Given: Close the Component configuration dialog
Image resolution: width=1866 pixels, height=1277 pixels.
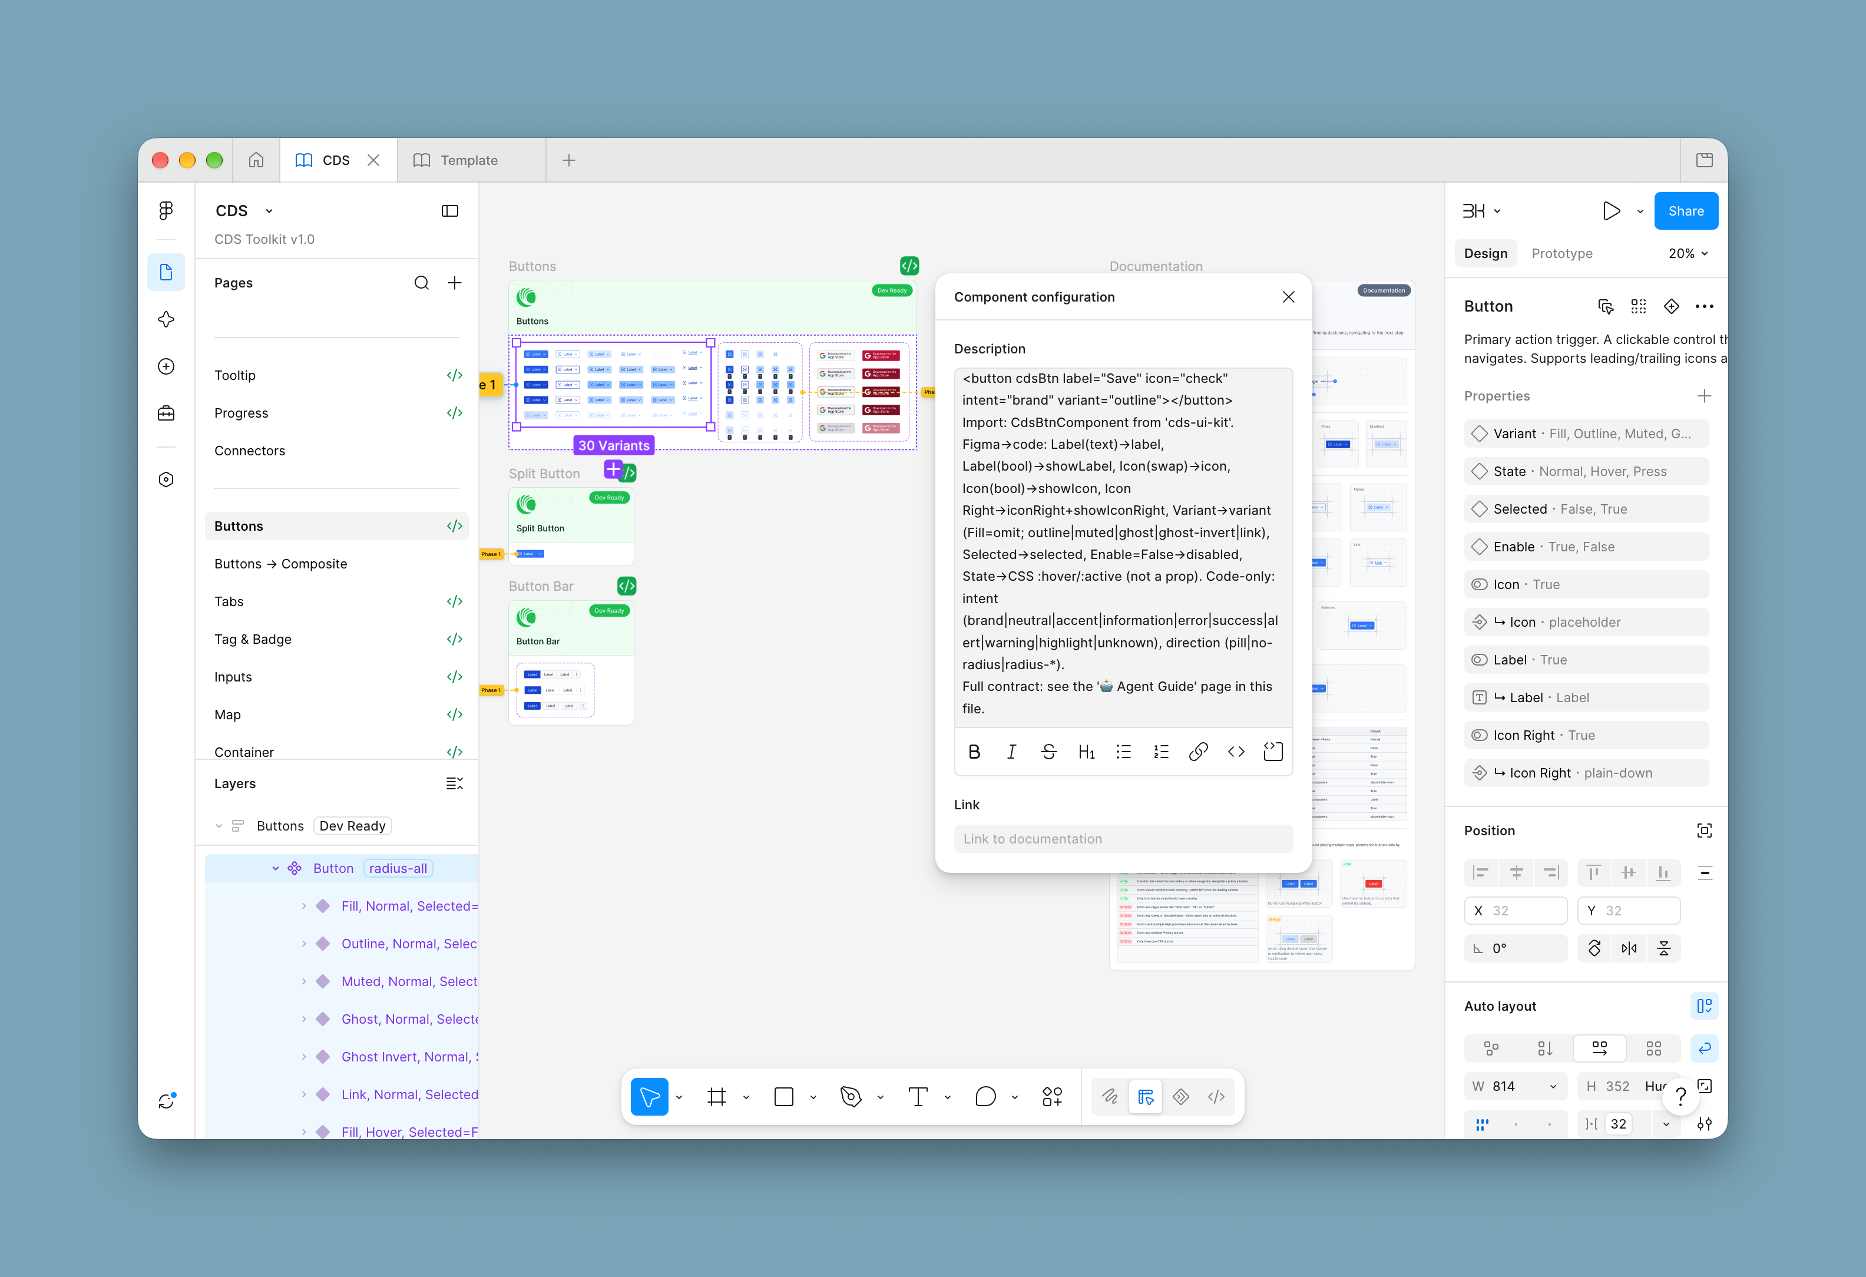Looking at the screenshot, I should [x=1289, y=297].
